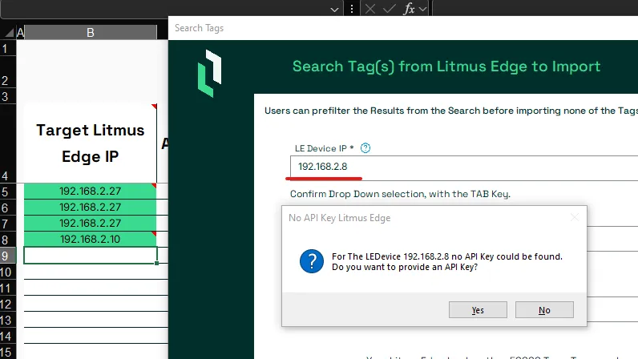Screen dimensions: 638x359
Task: Click the comment marker on cell B5
Action: pos(154,186)
